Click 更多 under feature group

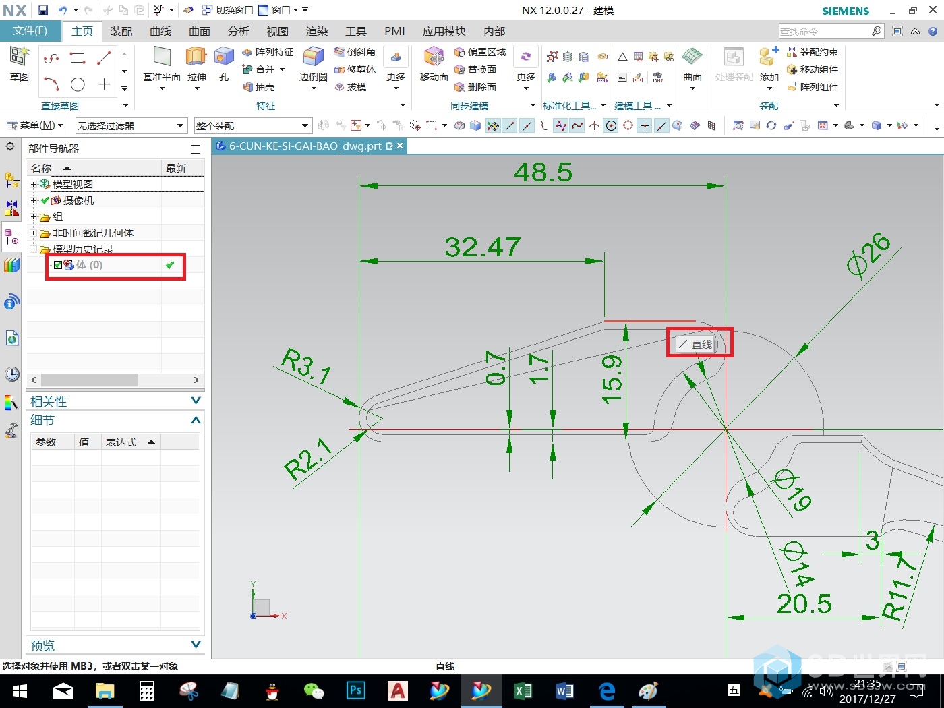[396, 67]
